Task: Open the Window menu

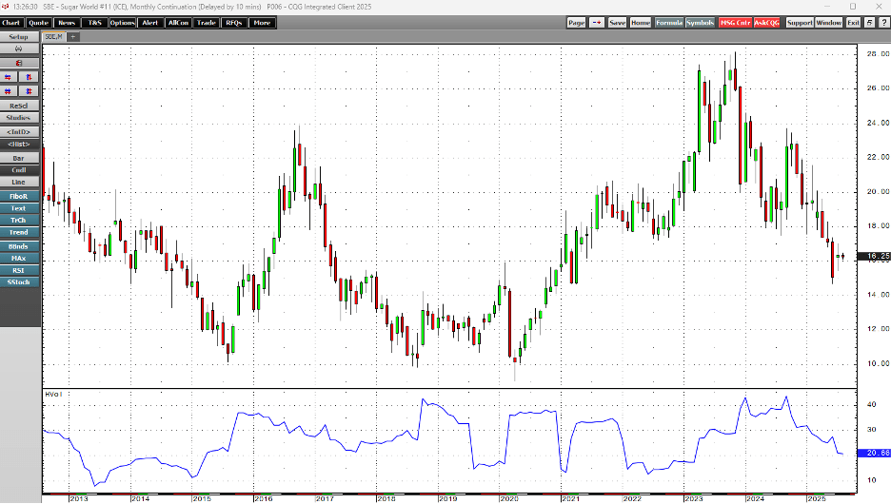Action: (x=828, y=22)
